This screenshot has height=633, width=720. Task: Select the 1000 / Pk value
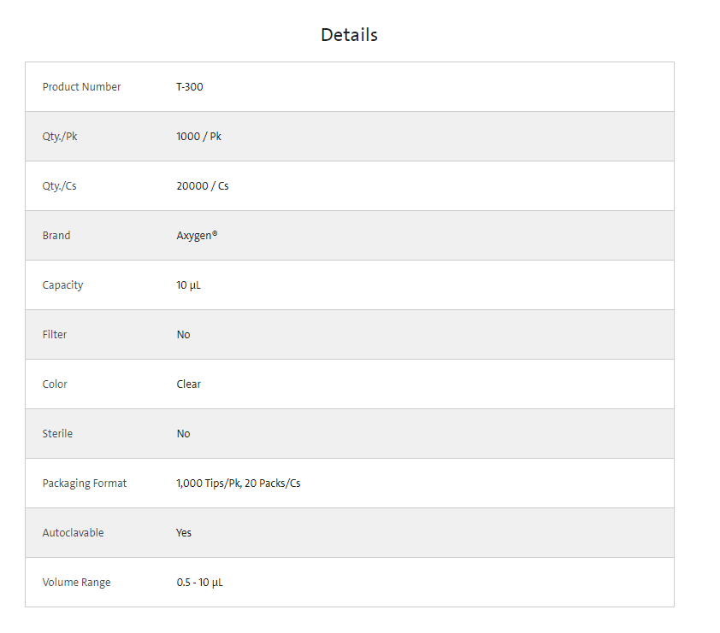click(x=198, y=137)
